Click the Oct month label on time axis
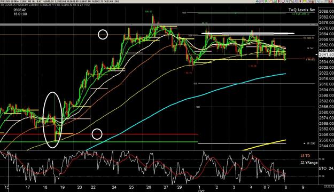The image size is (334, 192). 201,191
